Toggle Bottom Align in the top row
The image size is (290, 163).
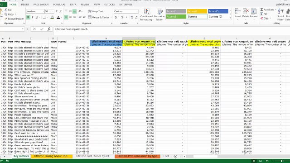tap(74, 11)
